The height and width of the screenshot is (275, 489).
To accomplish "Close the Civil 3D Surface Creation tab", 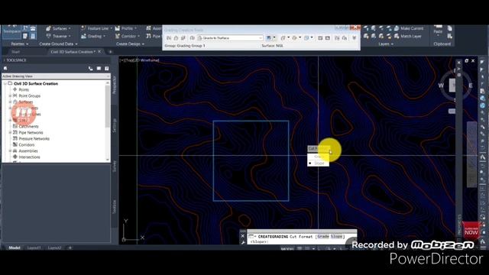I will click(99, 51).
